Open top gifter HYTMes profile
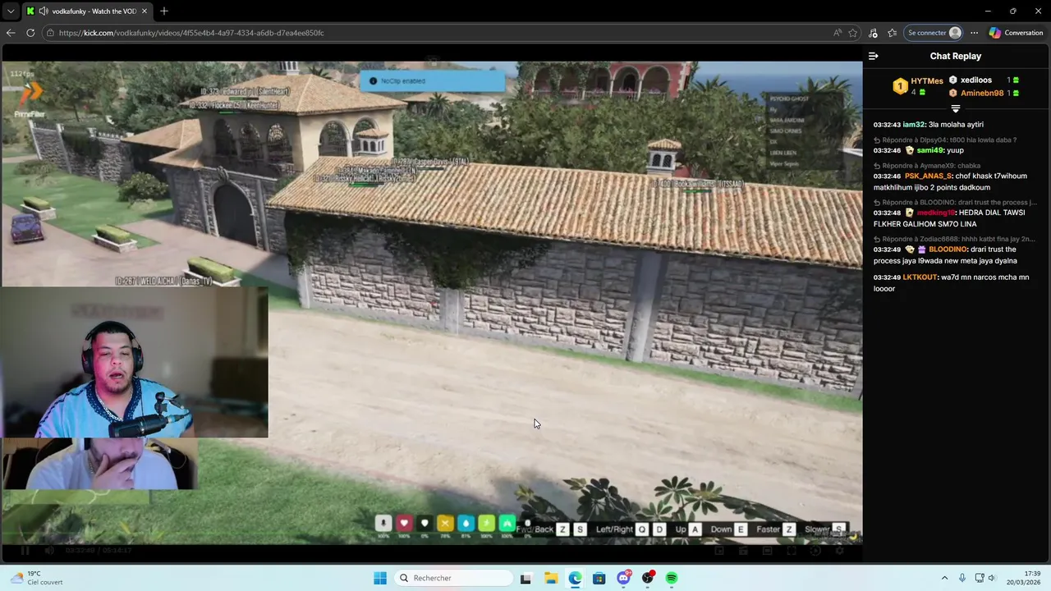This screenshot has height=591, width=1051. pyautogui.click(x=919, y=86)
